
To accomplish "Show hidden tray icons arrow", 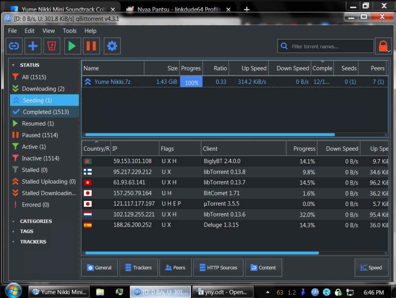I will pos(268,292).
